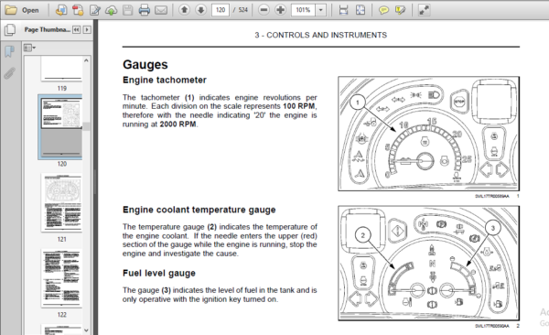
Task: Open the Page Thumbnails panel tab icon
Action: coord(10,30)
